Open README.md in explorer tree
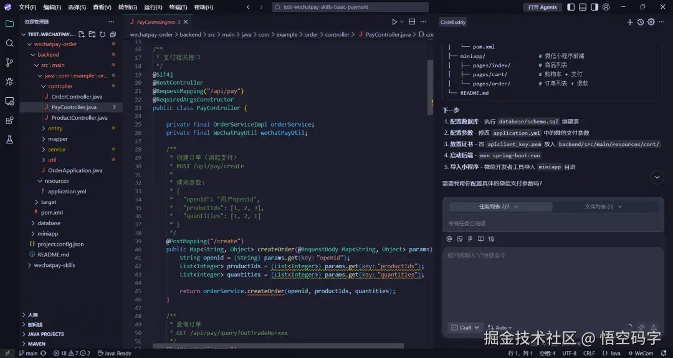The width and height of the screenshot is (673, 358). tap(53, 254)
